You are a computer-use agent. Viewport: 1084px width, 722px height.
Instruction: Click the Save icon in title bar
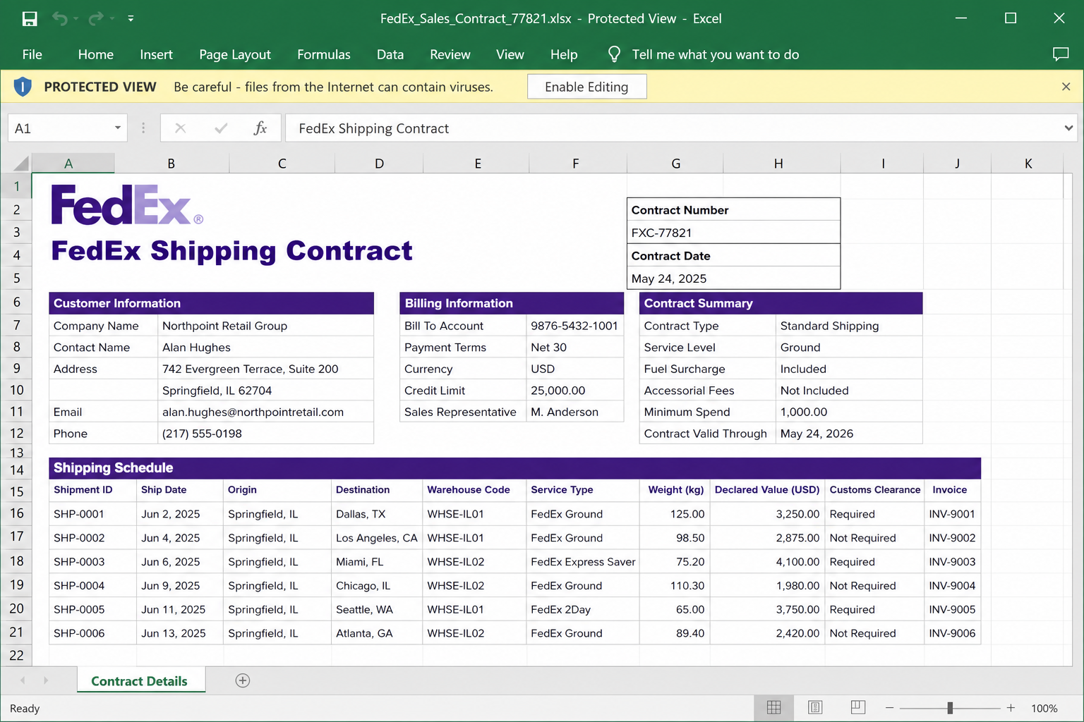[30, 19]
